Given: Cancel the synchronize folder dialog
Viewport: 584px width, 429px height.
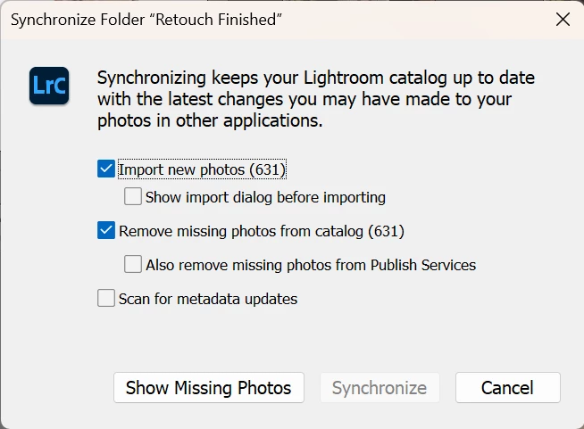Looking at the screenshot, I should 507,388.
